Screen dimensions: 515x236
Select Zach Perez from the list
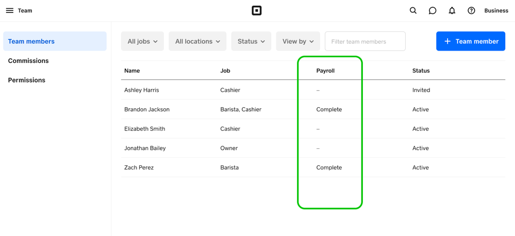(x=139, y=167)
